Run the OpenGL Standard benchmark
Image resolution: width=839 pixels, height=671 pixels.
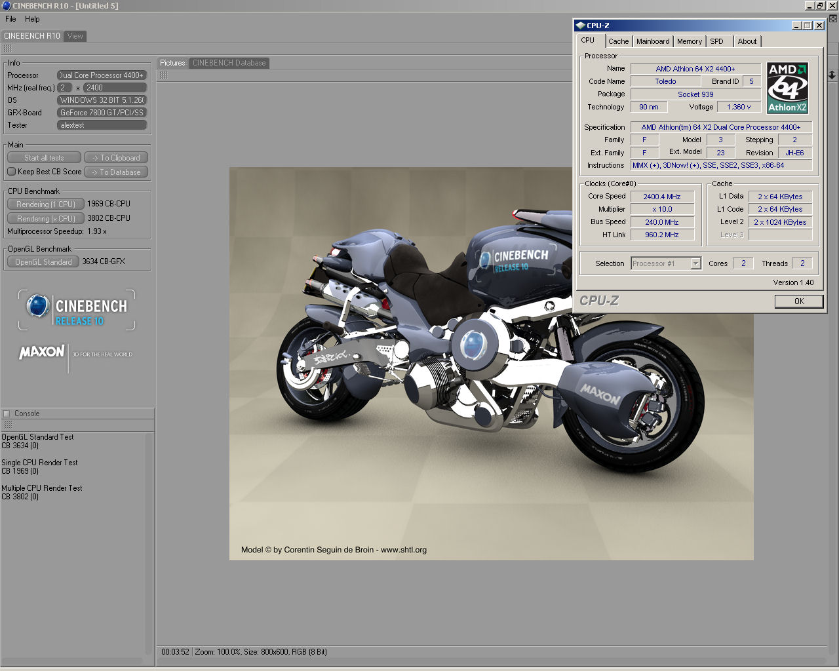pos(43,262)
